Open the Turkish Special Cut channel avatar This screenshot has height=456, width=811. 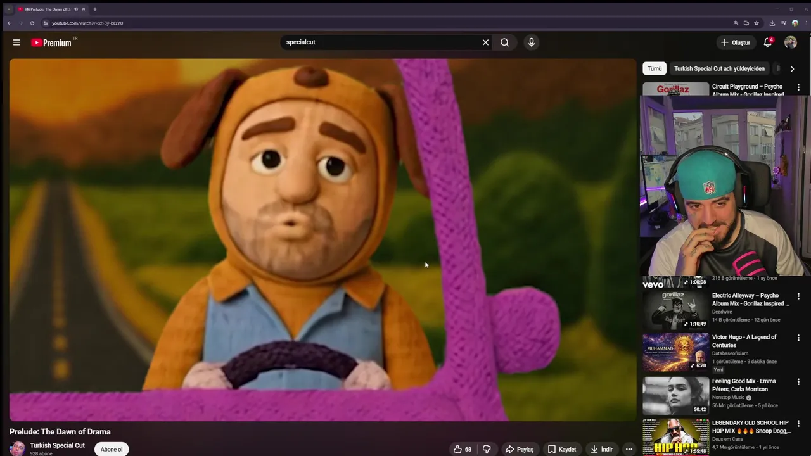point(17,448)
